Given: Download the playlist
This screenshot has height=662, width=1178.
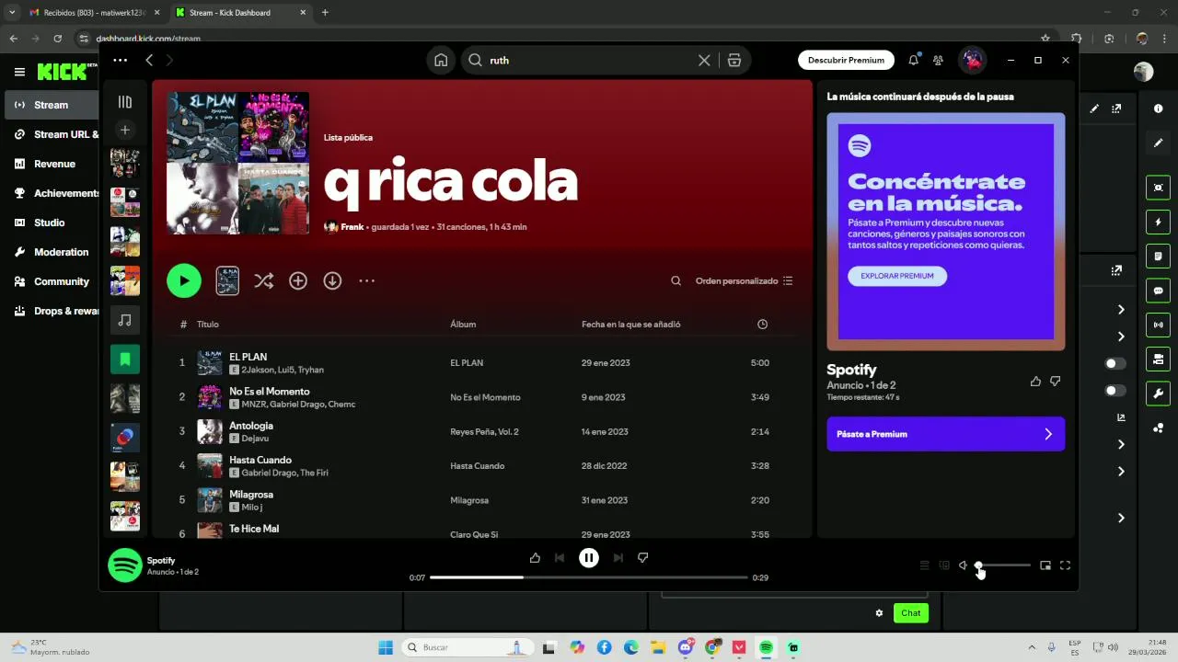Looking at the screenshot, I should coord(332,280).
